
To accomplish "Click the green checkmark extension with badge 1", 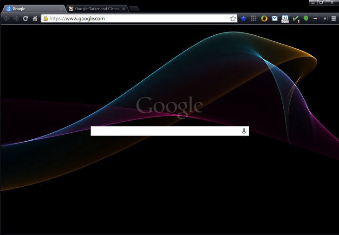I will (296, 19).
